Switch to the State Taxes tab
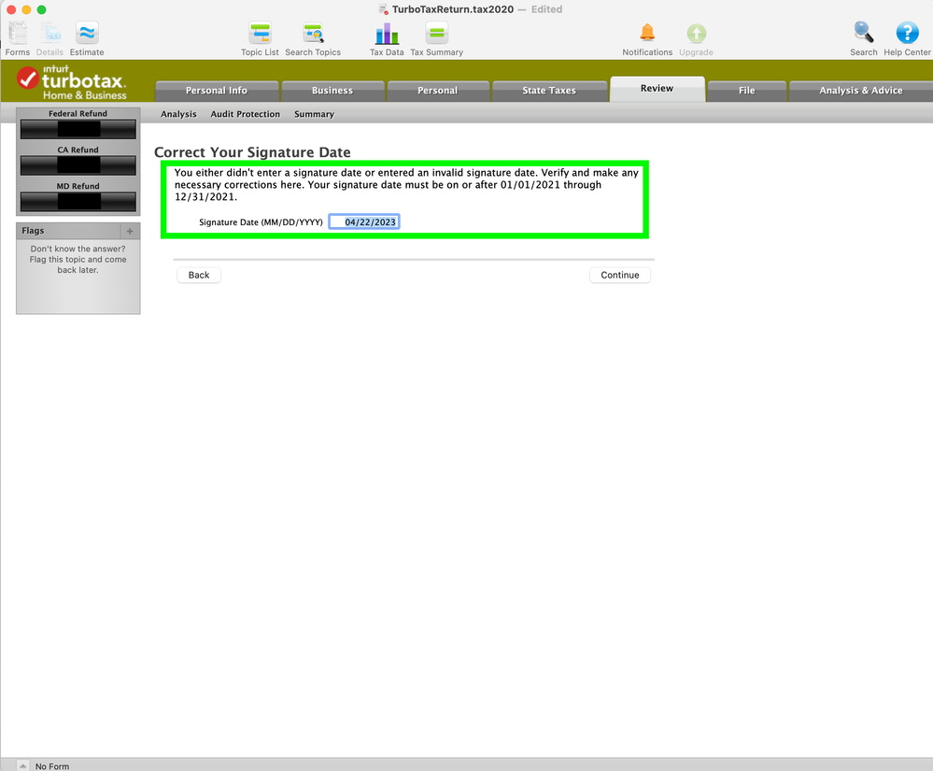This screenshot has height=771, width=933. click(549, 91)
